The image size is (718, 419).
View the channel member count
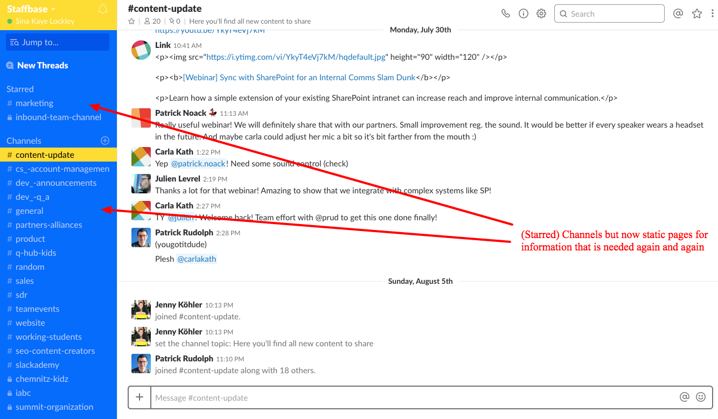(152, 22)
